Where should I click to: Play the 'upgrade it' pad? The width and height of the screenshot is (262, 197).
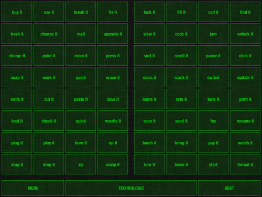tap(113, 34)
